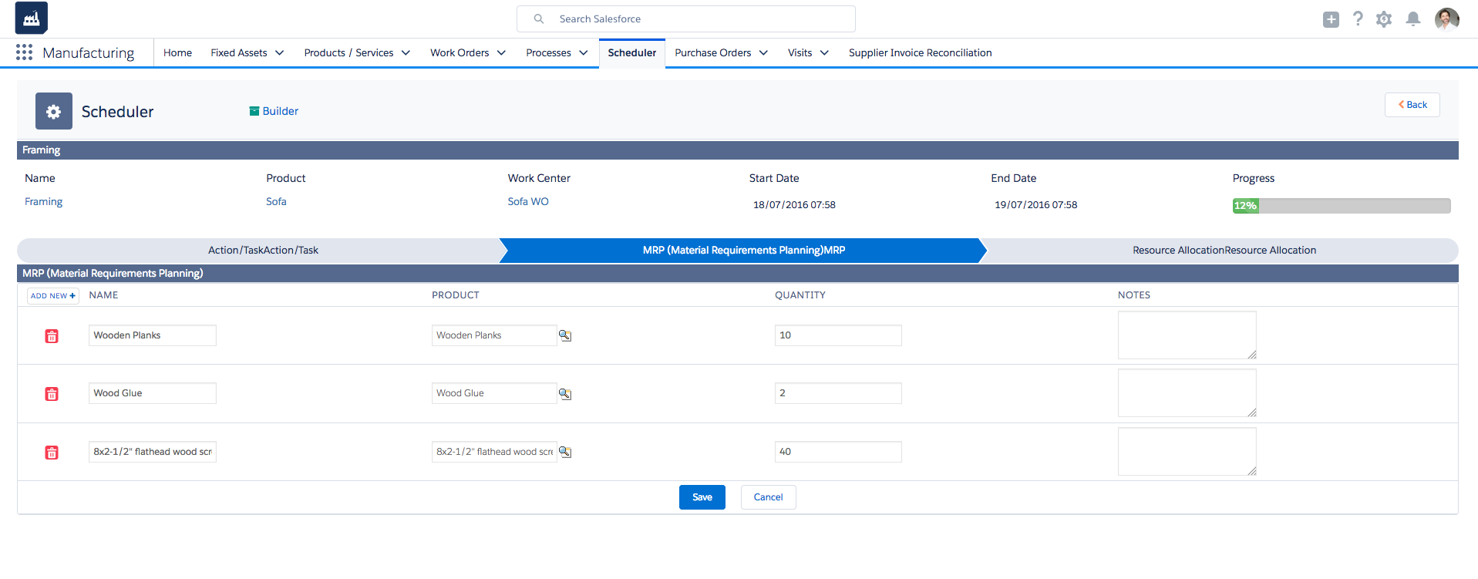The image size is (1478, 579).
Task: Save the MRP changes
Action: 702,497
